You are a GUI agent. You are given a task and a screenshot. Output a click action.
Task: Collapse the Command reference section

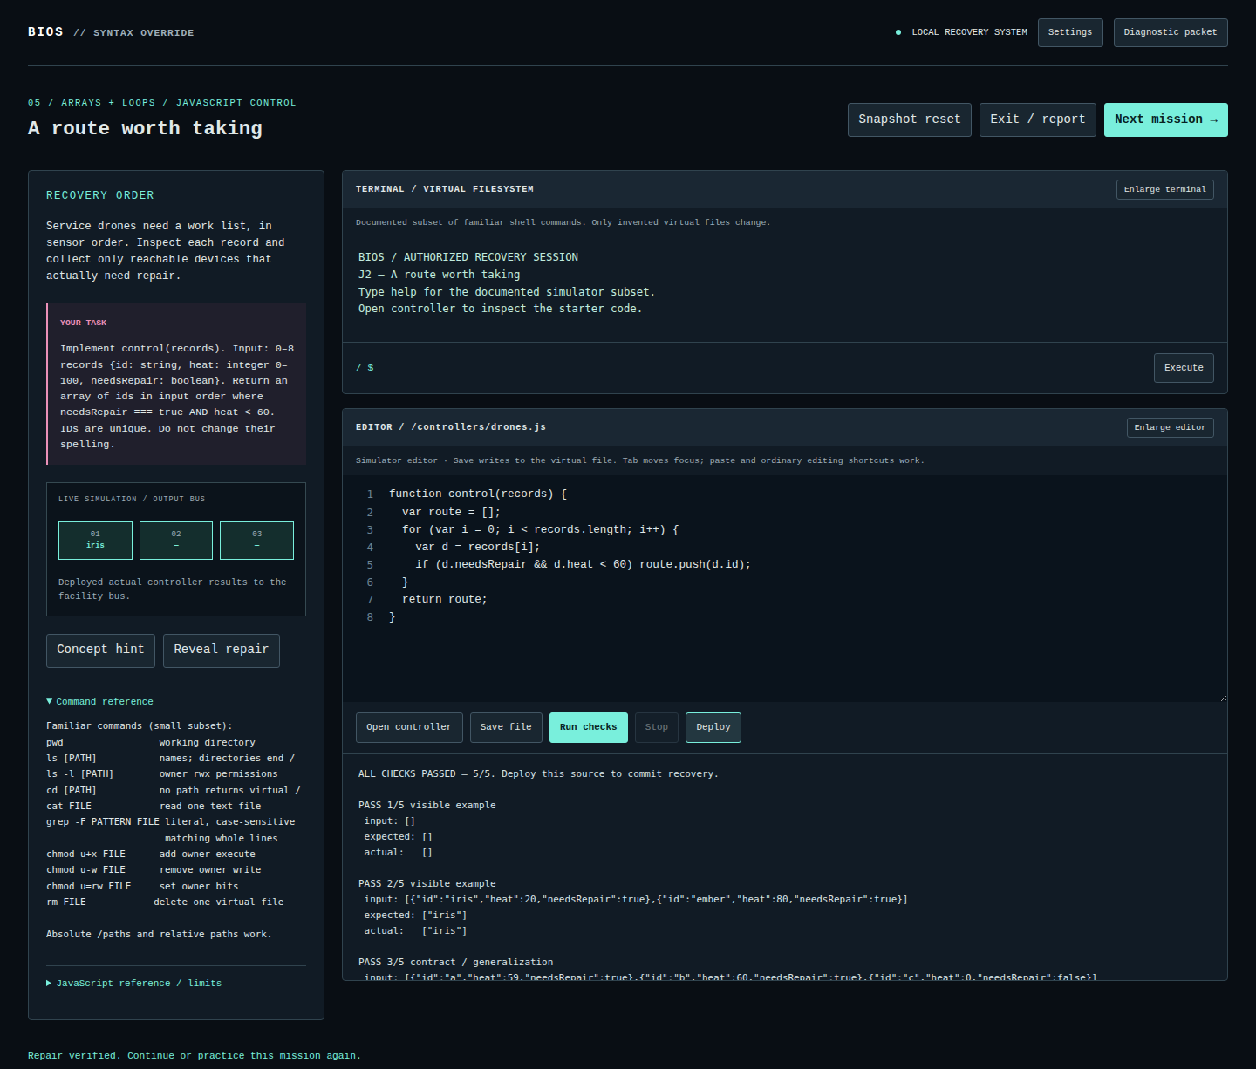(x=99, y=702)
